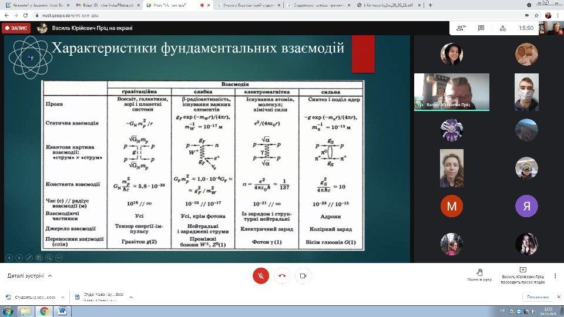Open the participants list icon
This screenshot has width=564, height=317.
(x=461, y=28)
